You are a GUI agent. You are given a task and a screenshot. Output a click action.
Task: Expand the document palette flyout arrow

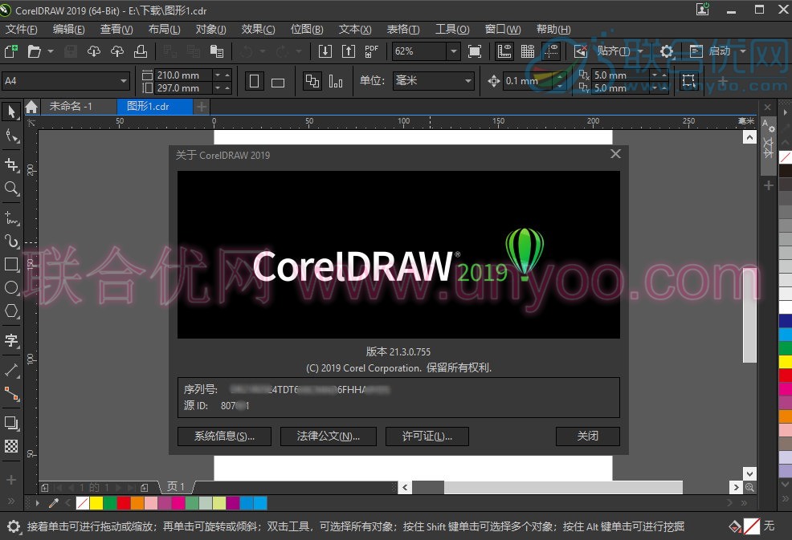[37, 502]
